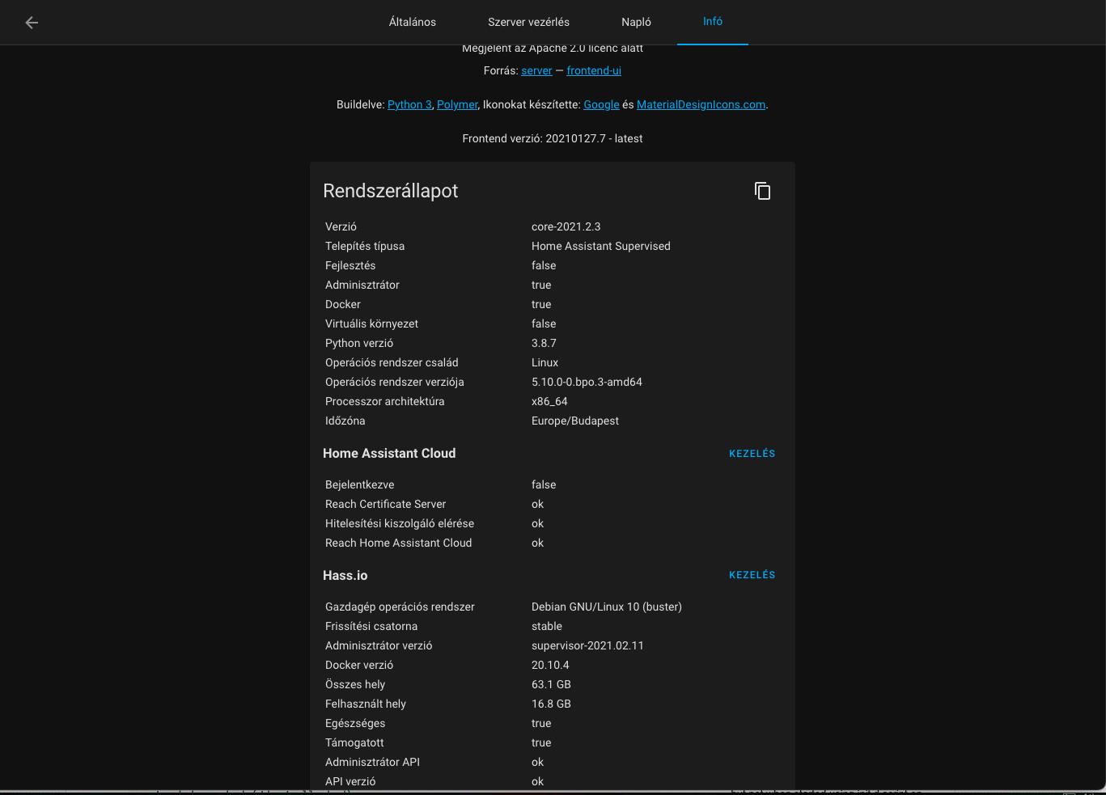Screen dimensions: 1106x795
Task: Follow the Python 3 link
Action: [409, 104]
